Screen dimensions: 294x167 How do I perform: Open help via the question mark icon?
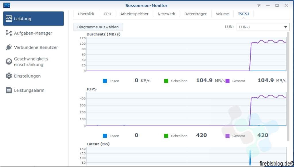pos(259,5)
